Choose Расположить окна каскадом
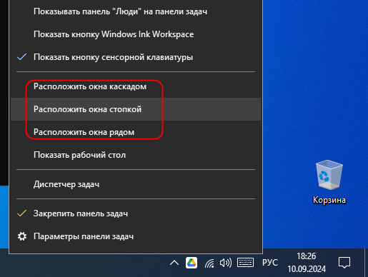368x277 pixels. point(136,86)
